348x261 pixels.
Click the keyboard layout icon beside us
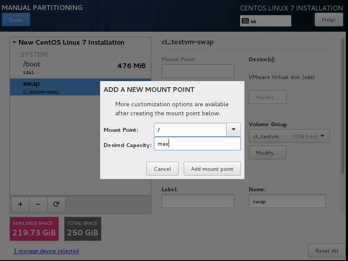point(245,21)
